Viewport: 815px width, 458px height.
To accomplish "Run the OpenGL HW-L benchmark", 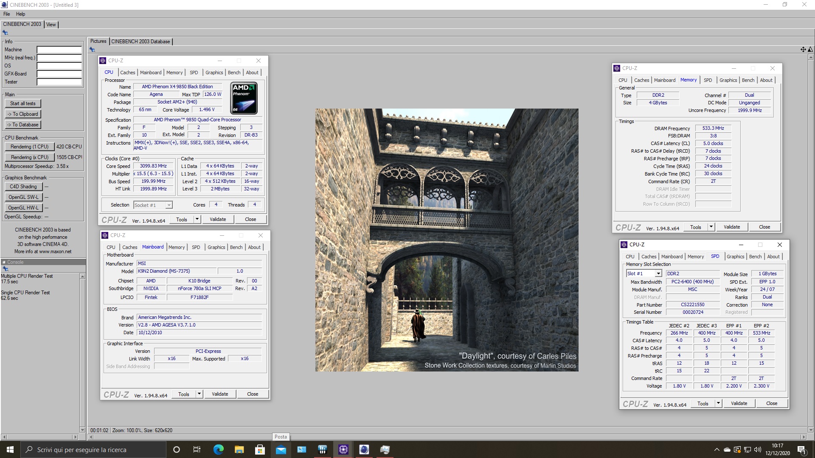I will [x=23, y=208].
